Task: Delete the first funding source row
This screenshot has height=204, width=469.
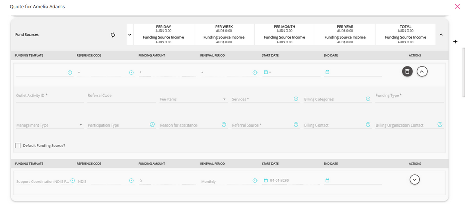Action: (407, 72)
